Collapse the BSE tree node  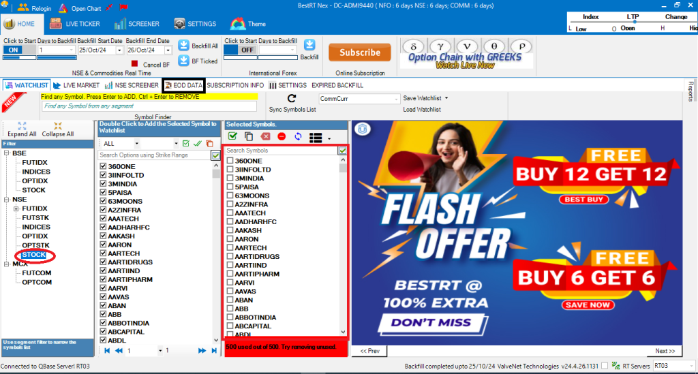point(7,153)
